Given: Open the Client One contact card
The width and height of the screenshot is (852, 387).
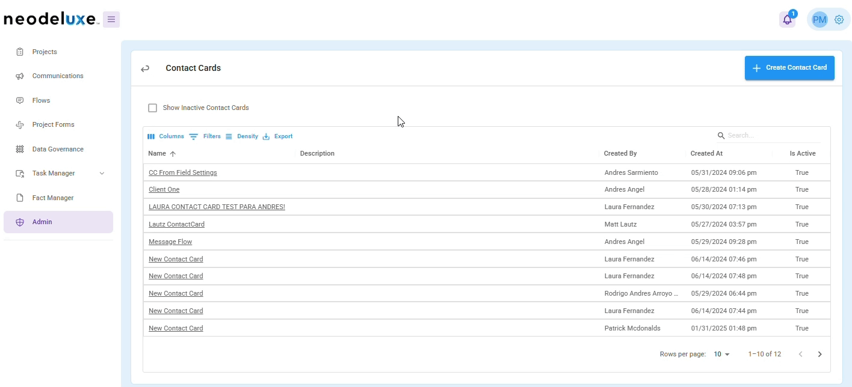Looking at the screenshot, I should pyautogui.click(x=164, y=189).
